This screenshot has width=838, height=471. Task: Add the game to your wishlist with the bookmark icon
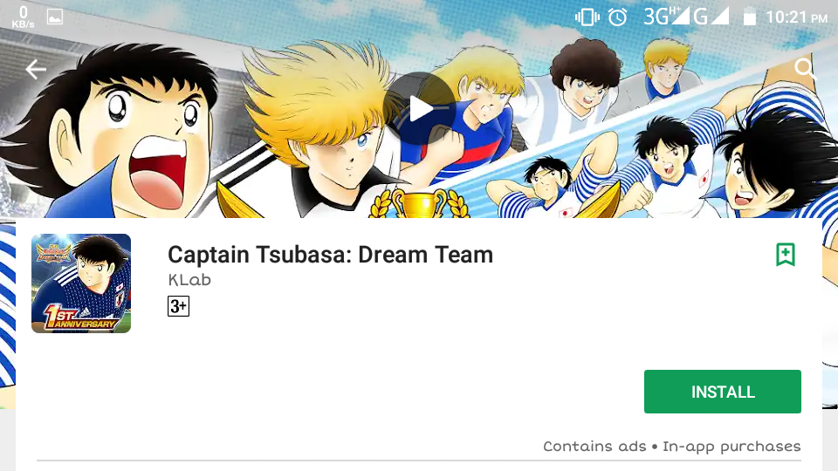(785, 255)
